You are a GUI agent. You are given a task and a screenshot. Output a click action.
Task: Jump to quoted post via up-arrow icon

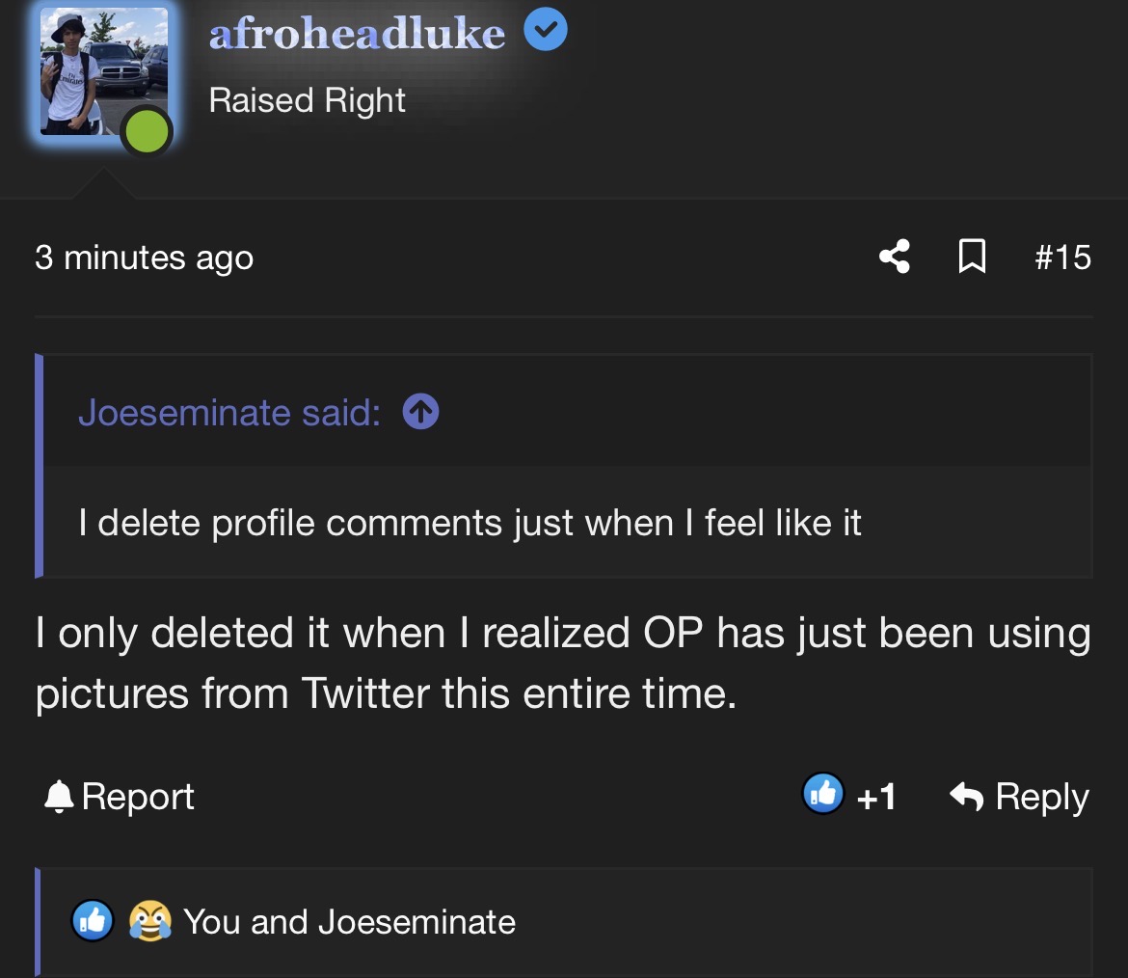pos(421,412)
